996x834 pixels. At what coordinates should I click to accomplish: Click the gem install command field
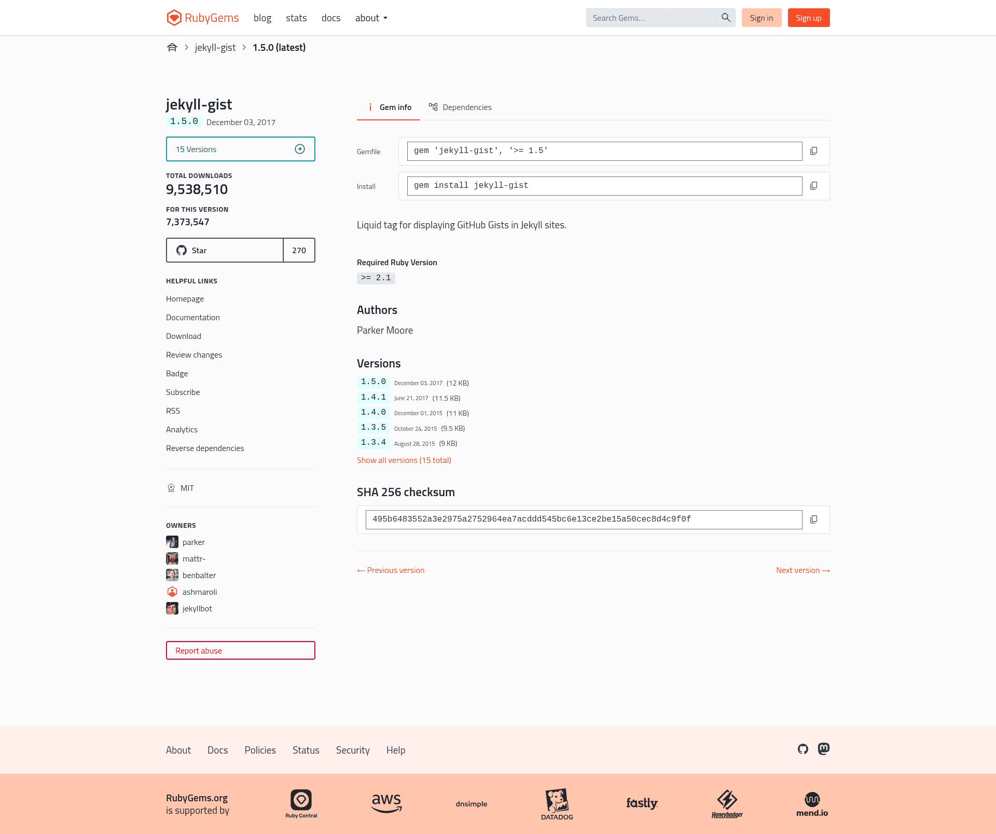tap(605, 186)
